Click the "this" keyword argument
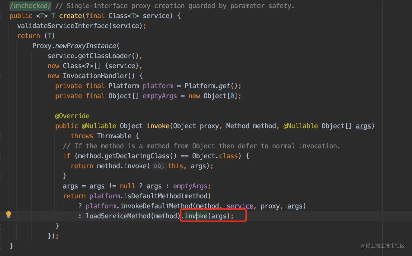This screenshot has width=412, height=256. click(x=175, y=166)
